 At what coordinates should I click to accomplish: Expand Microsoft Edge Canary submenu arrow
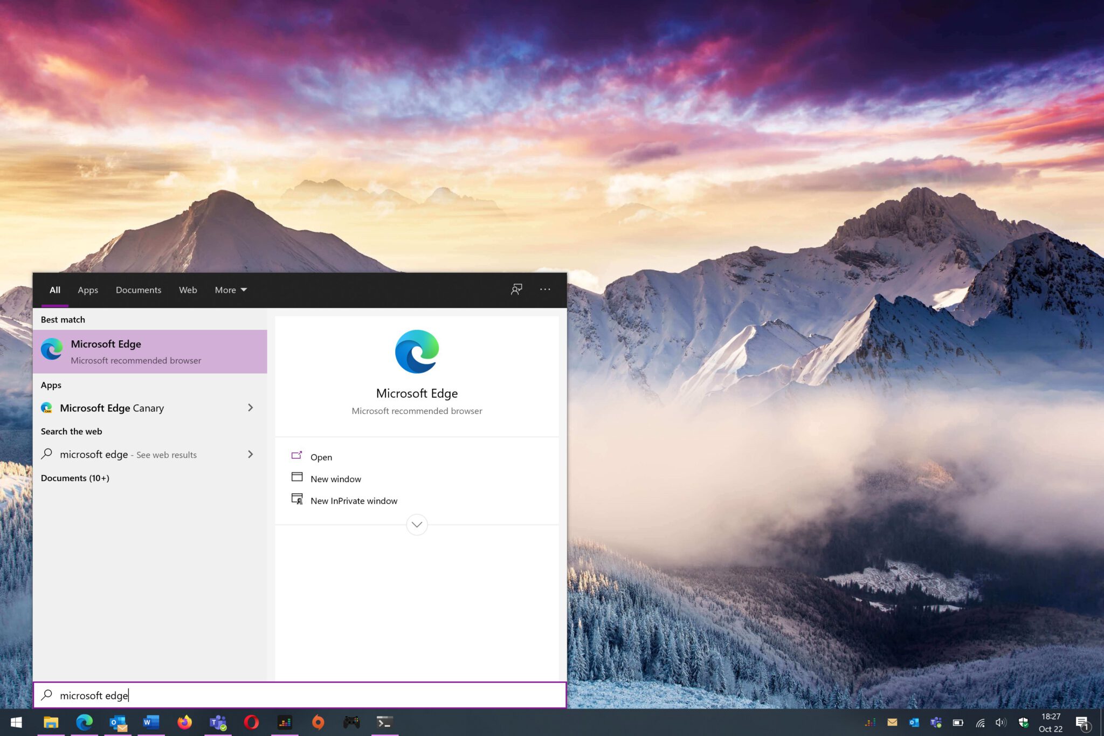click(x=250, y=408)
